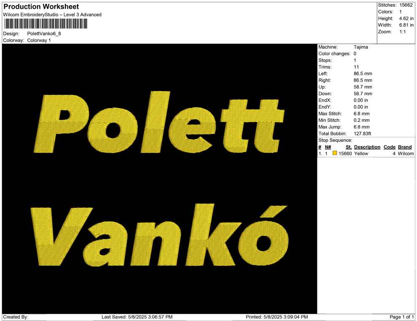Click the 'N#' column header

(328, 147)
